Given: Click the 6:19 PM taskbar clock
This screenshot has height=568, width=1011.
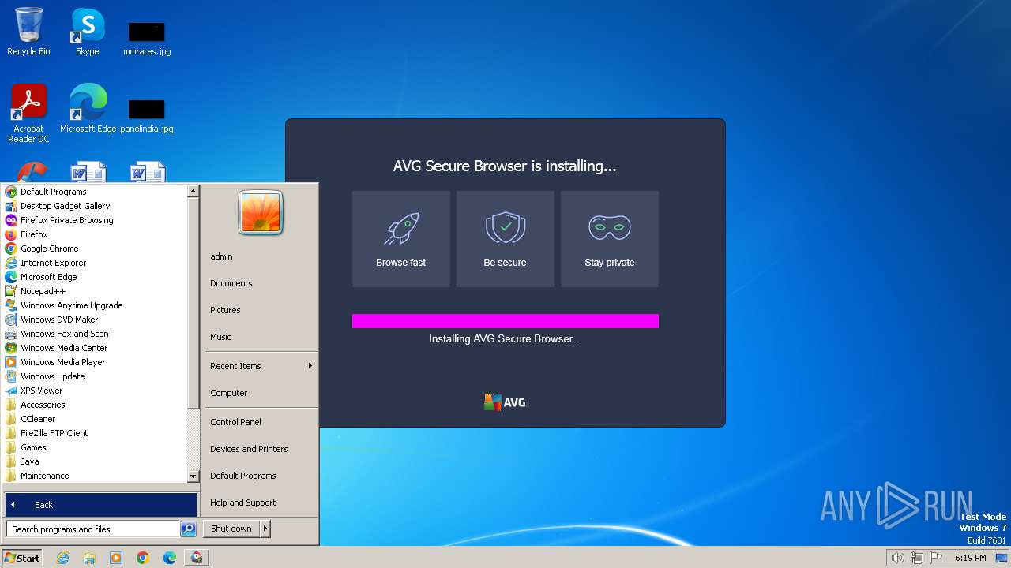Looking at the screenshot, I should coord(970,558).
